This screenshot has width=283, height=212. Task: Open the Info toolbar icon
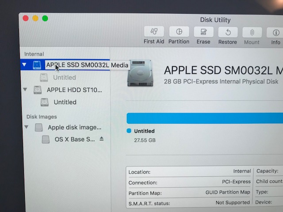point(275,33)
